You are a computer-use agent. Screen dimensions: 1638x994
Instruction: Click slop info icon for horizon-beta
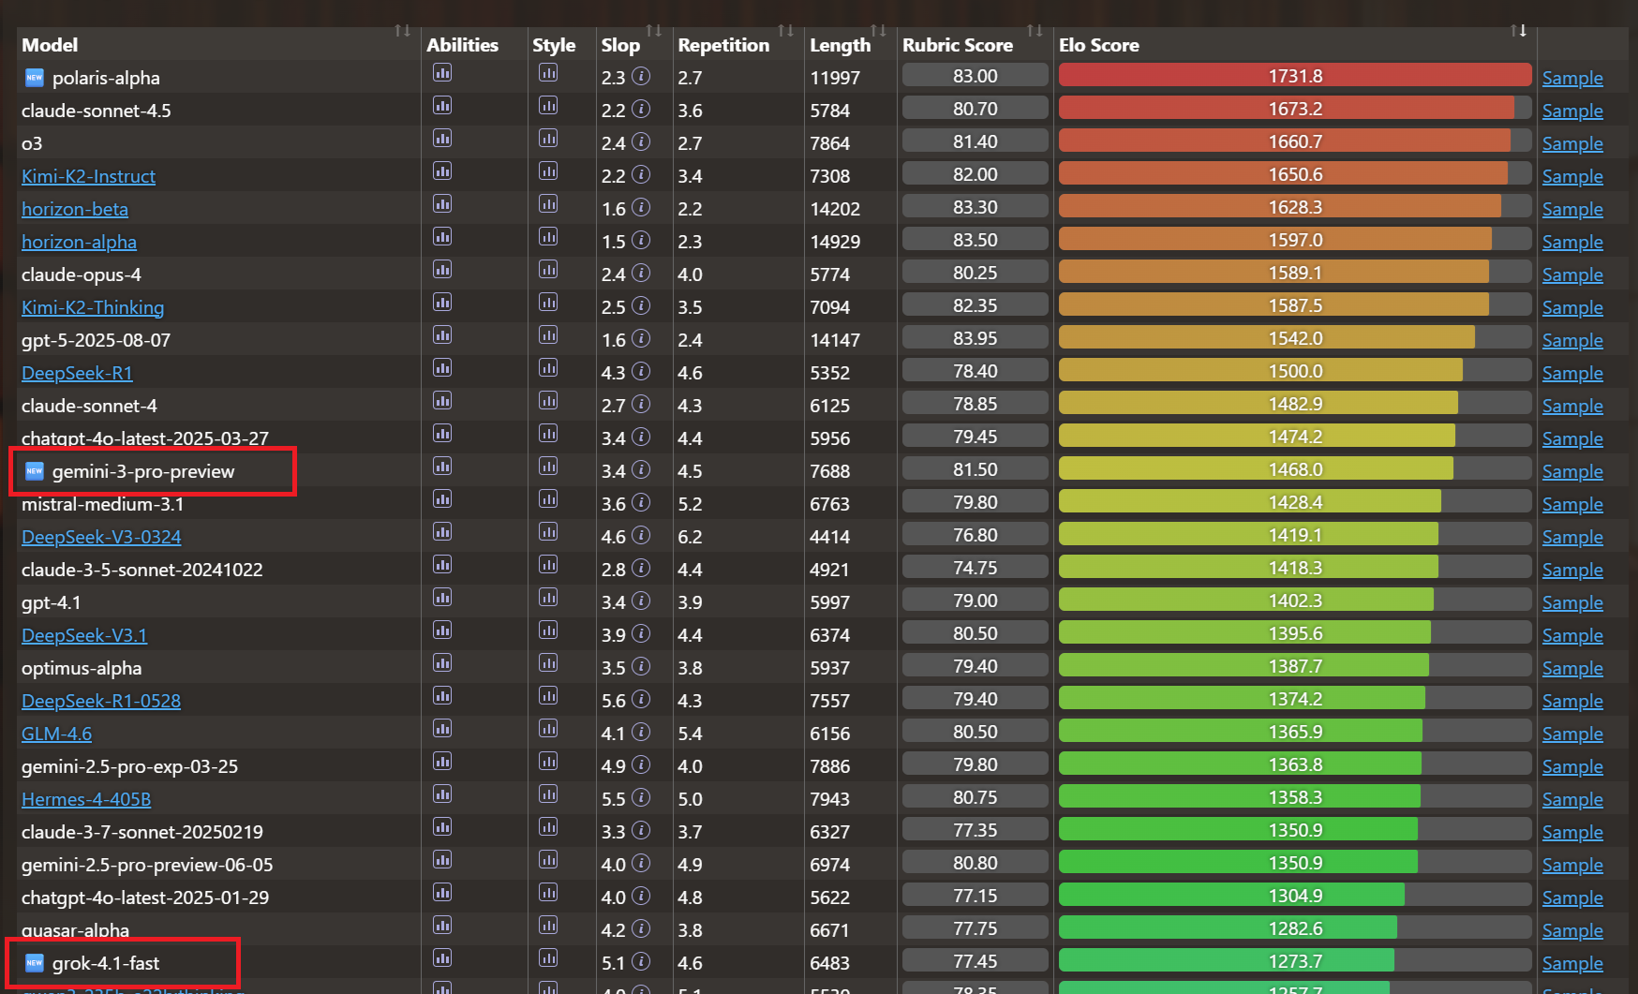[641, 208]
